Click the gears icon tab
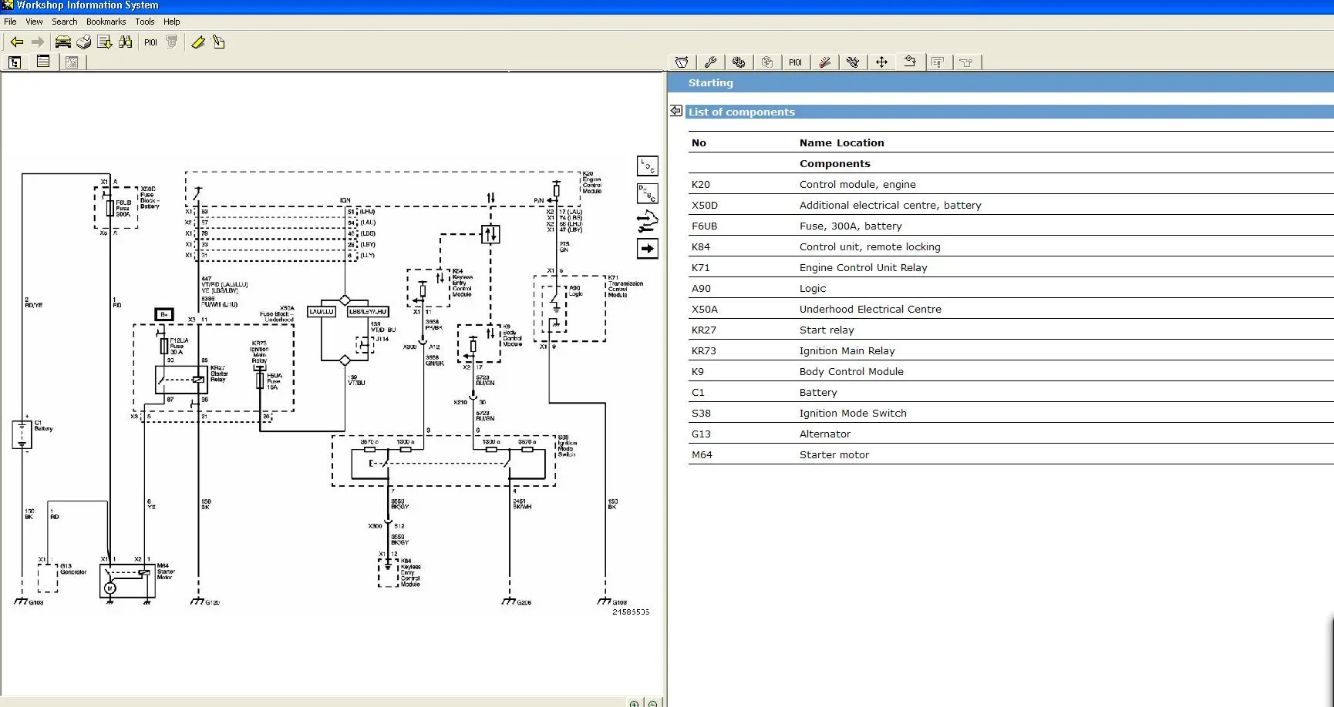Viewport: 1334px width, 707px height. 739,62
